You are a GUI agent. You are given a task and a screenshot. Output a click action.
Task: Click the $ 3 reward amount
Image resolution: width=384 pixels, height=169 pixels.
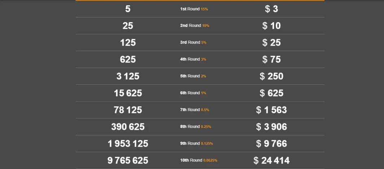click(x=272, y=9)
